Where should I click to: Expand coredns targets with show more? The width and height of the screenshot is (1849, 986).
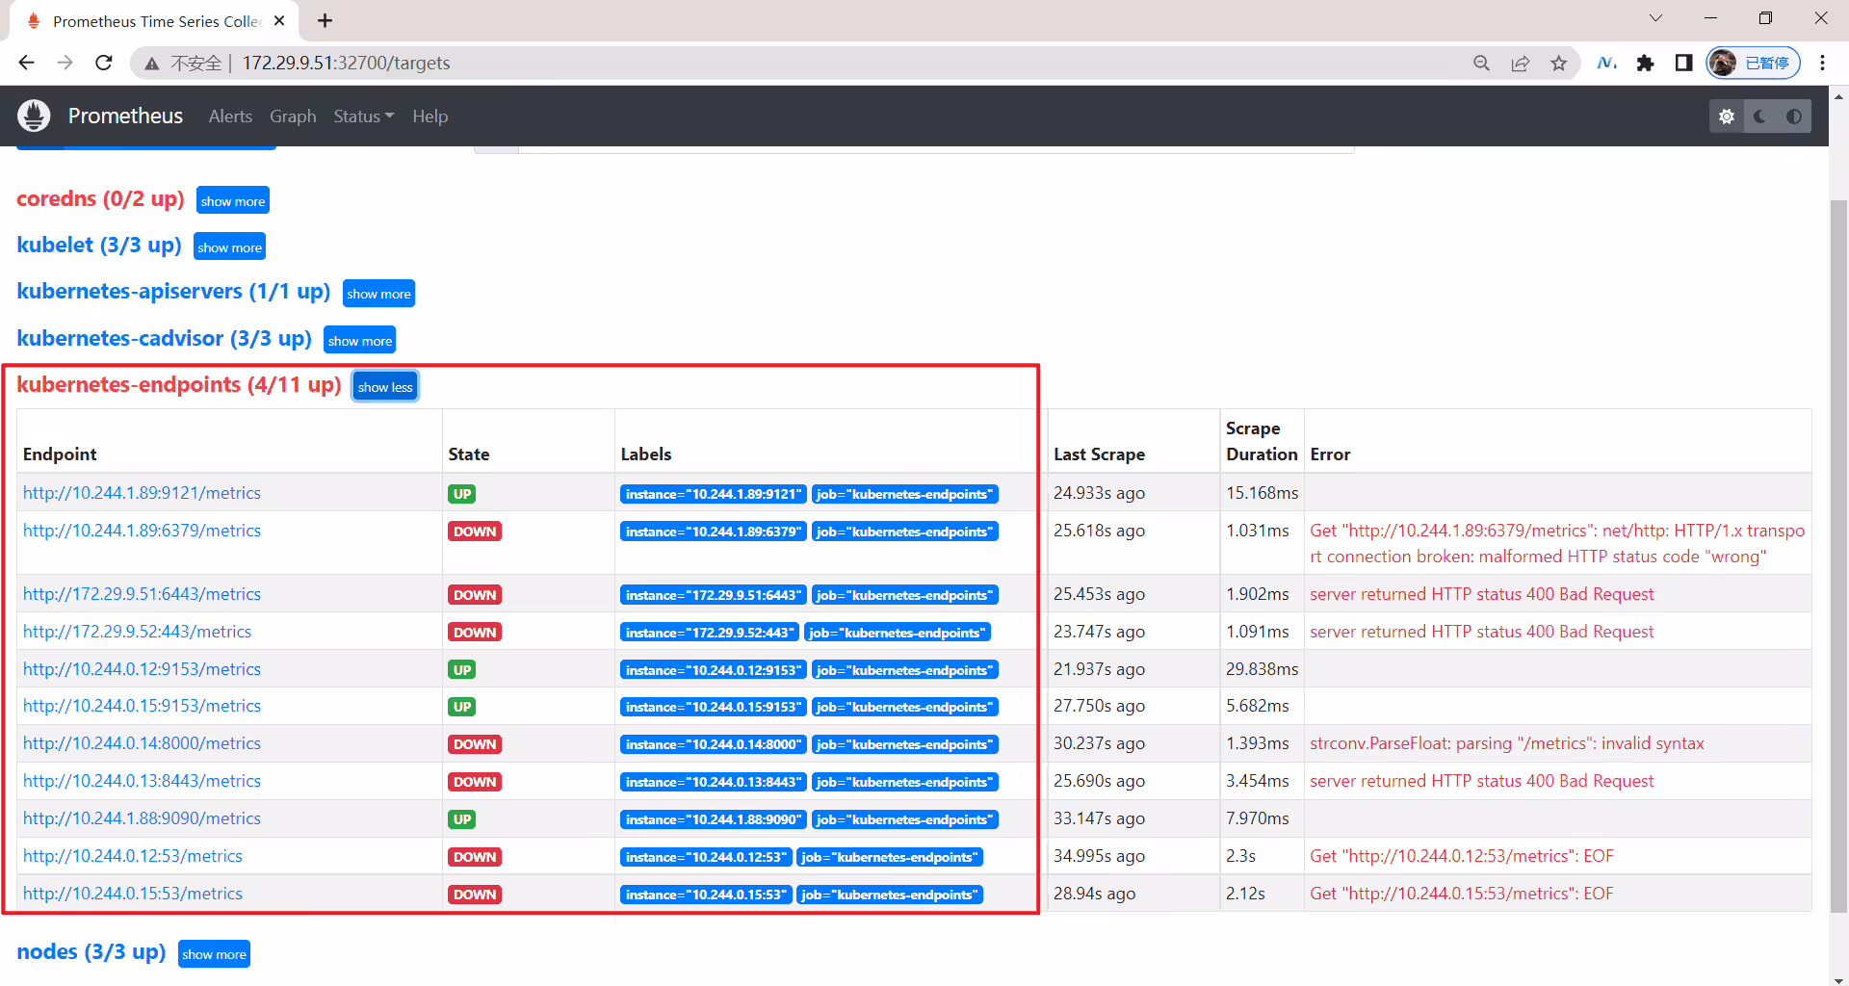(x=233, y=200)
